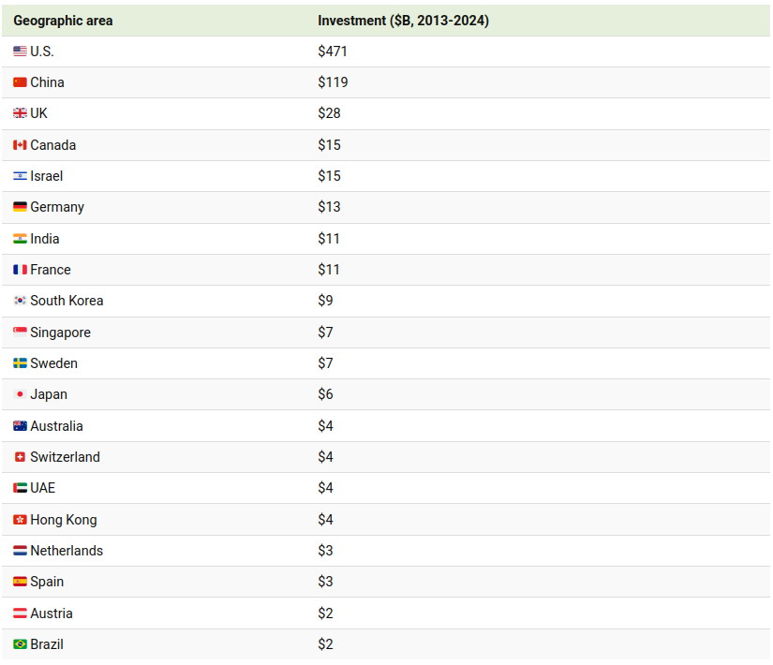Click the Hong Kong flag icon
This screenshot has width=773, height=665.
pyautogui.click(x=20, y=520)
